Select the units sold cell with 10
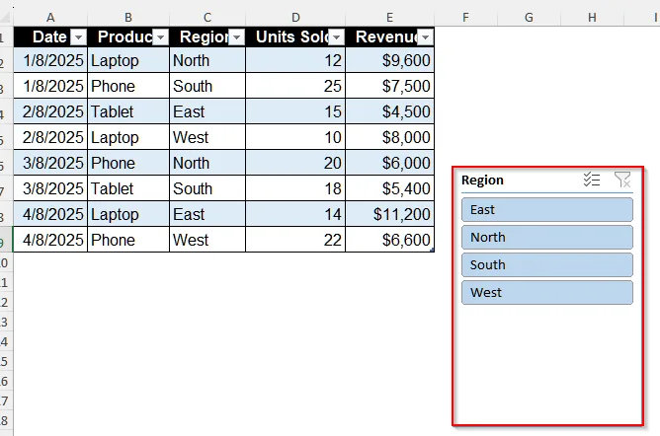 coord(295,137)
